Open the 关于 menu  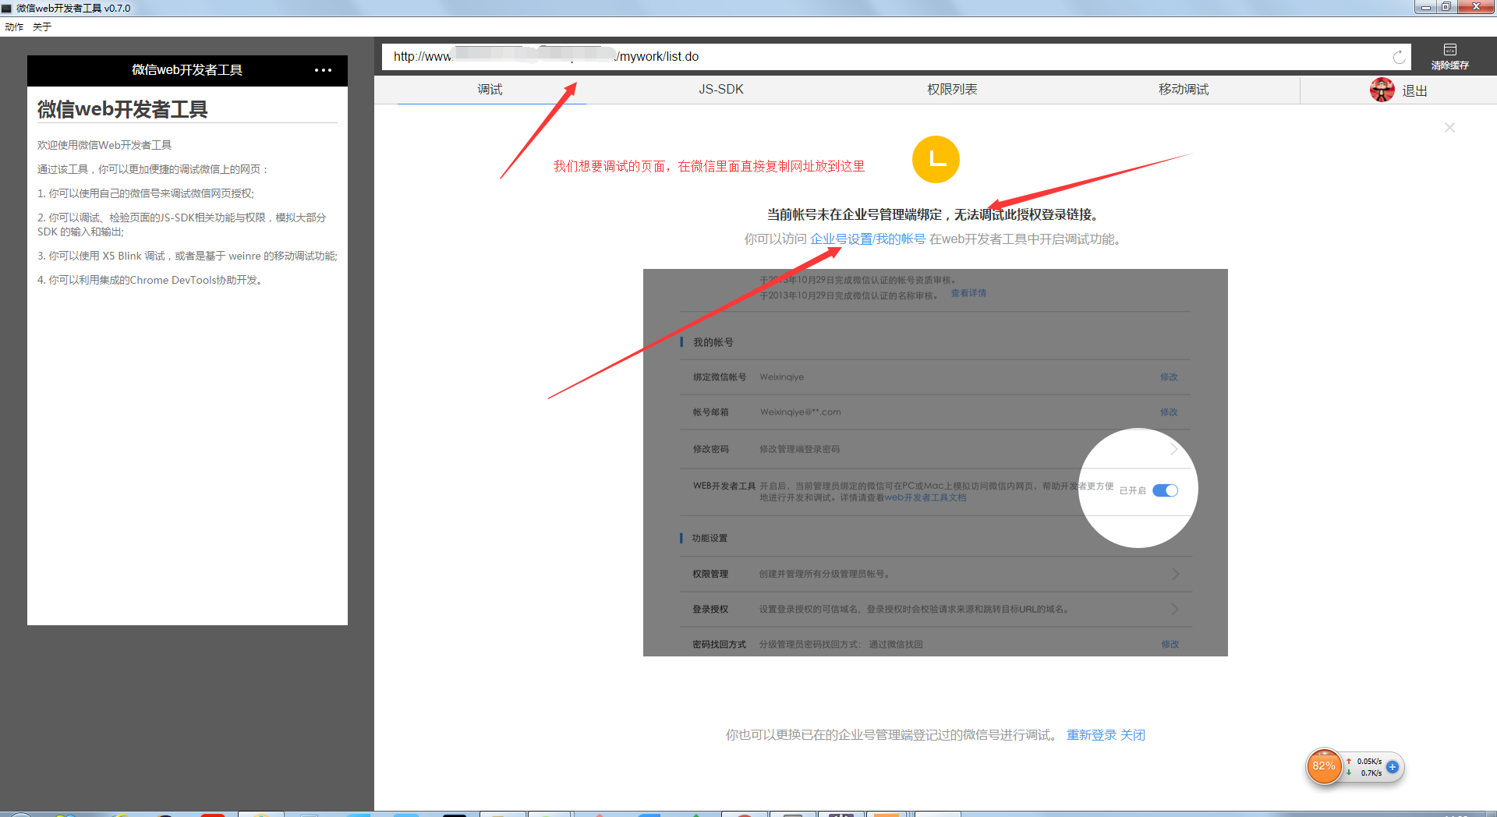(42, 27)
